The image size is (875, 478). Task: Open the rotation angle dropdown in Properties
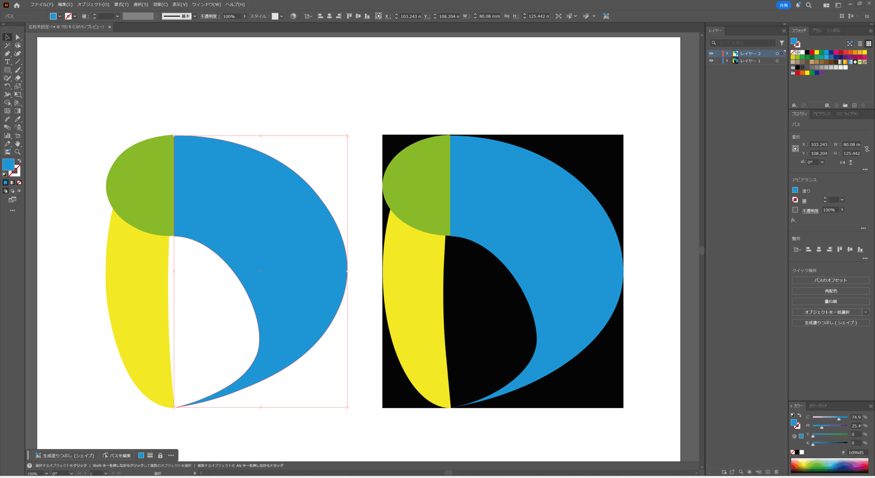click(x=822, y=162)
